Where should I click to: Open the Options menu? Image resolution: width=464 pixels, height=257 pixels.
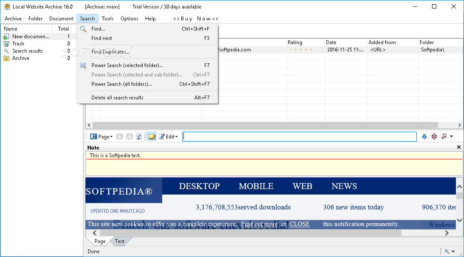point(129,19)
